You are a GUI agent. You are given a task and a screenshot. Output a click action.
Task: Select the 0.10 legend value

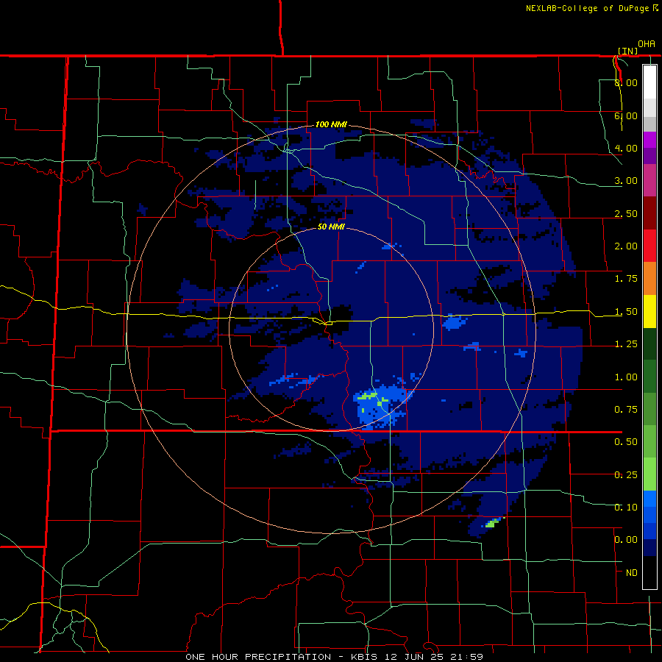click(626, 508)
